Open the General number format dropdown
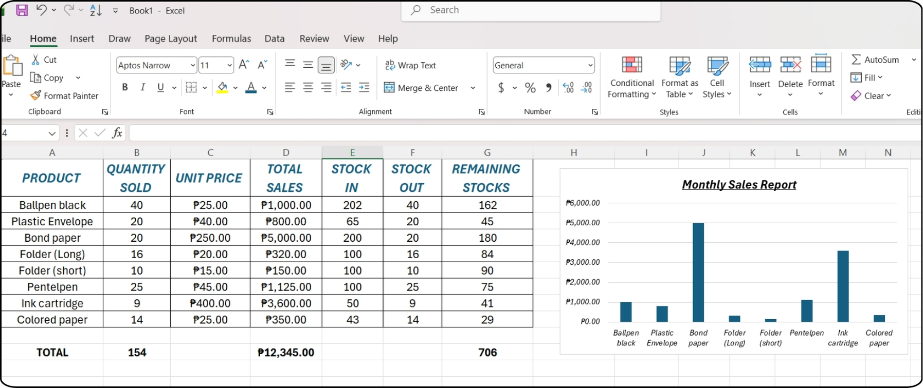Screen dimensions: 923x388 coord(590,65)
